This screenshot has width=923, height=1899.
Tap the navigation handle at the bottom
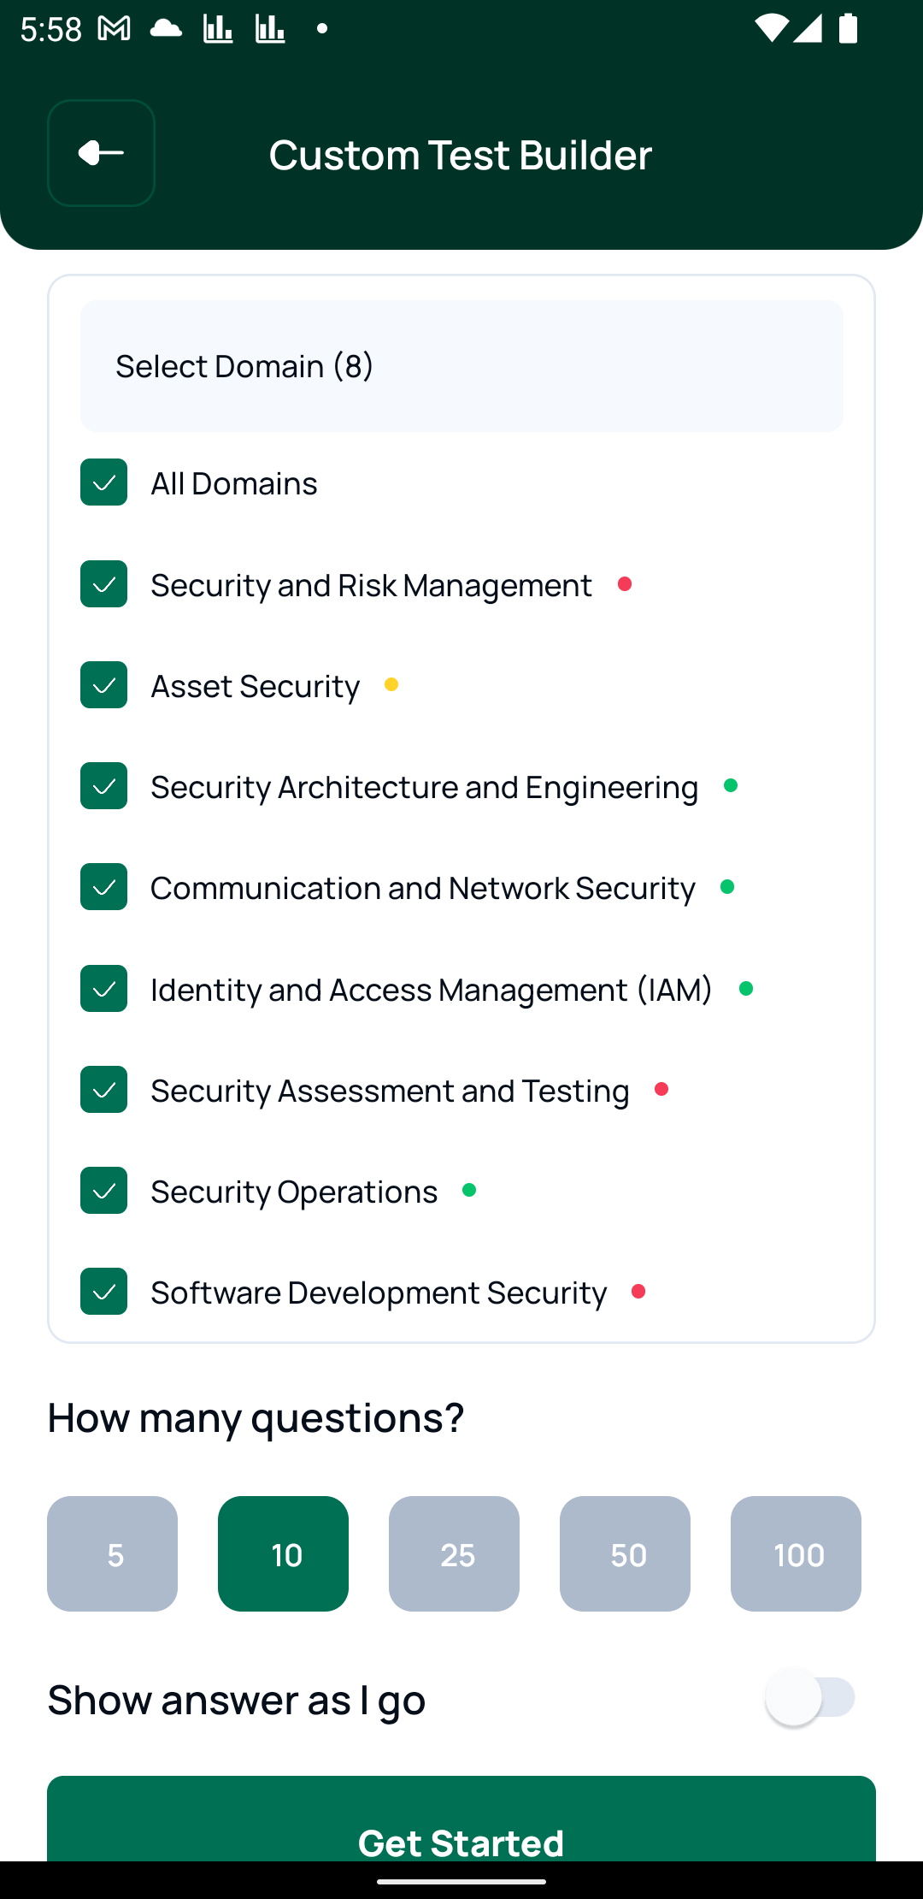pyautogui.click(x=461, y=1880)
